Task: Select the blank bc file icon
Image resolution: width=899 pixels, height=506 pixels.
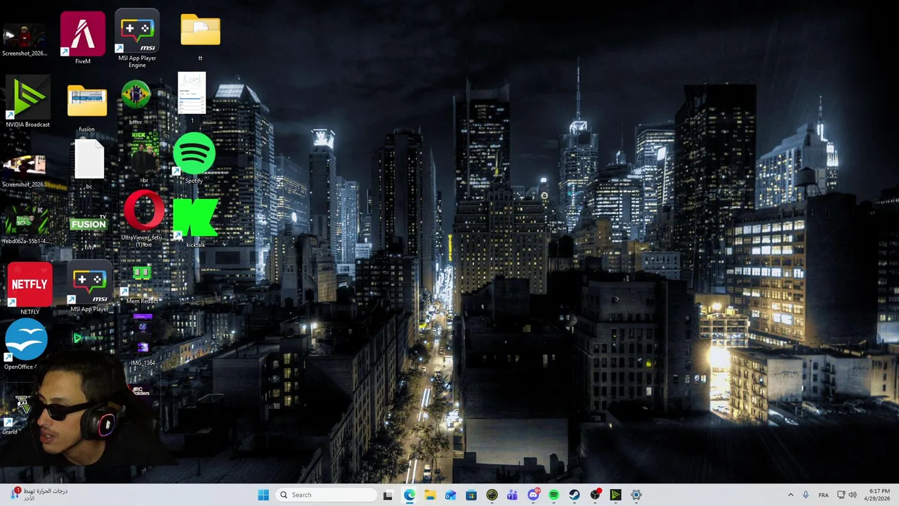Action: pyautogui.click(x=89, y=164)
